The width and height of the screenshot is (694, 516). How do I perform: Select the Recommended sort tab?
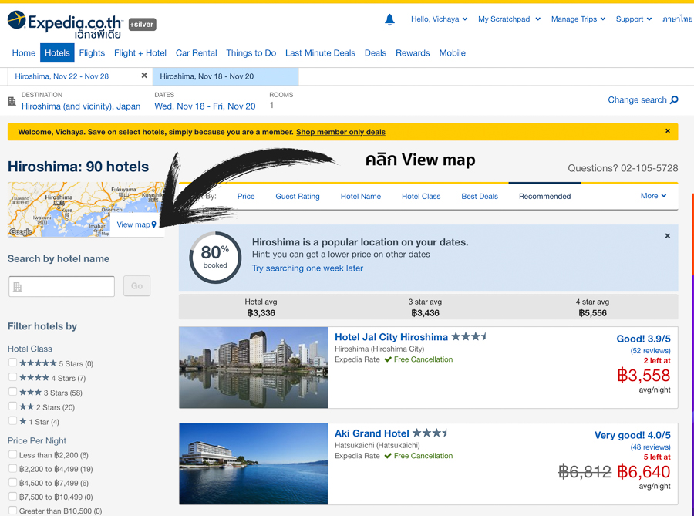coord(545,196)
